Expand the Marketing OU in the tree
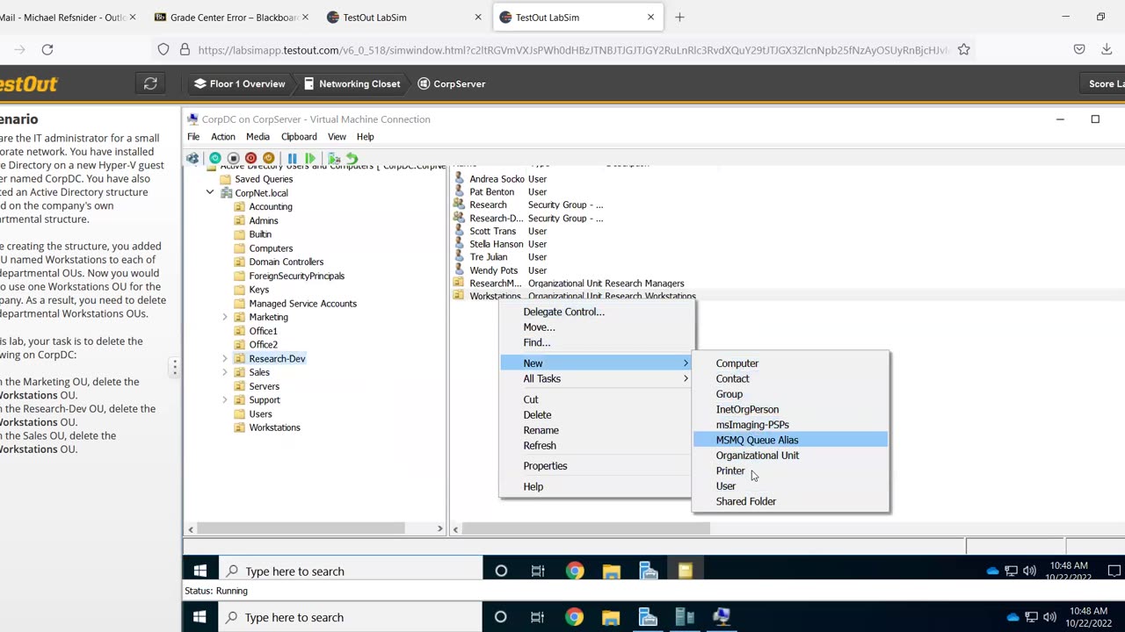 pos(225,317)
